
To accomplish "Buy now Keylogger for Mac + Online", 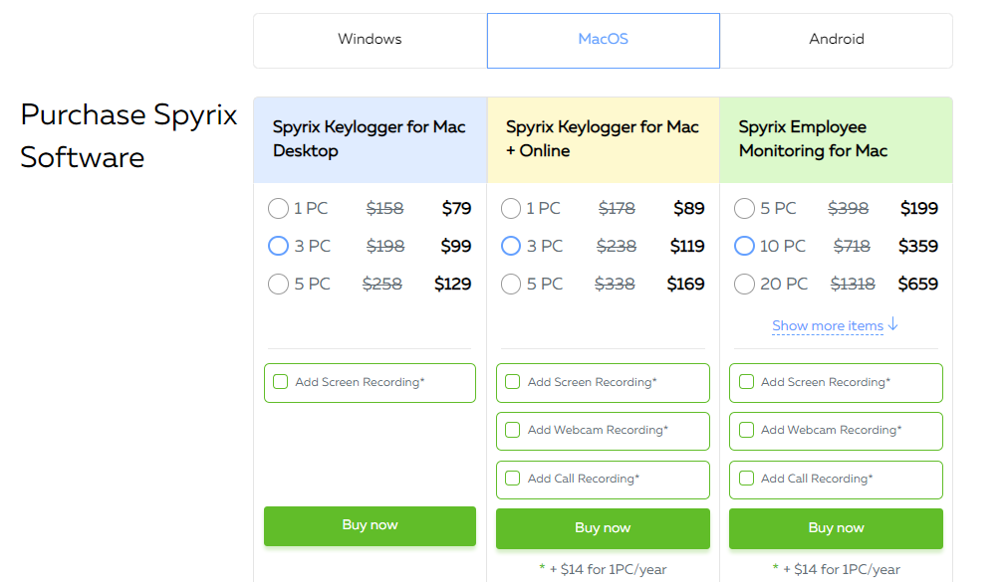I will 603,528.
